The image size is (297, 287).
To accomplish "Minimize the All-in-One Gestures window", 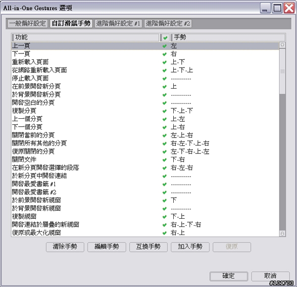I will click(265, 8).
